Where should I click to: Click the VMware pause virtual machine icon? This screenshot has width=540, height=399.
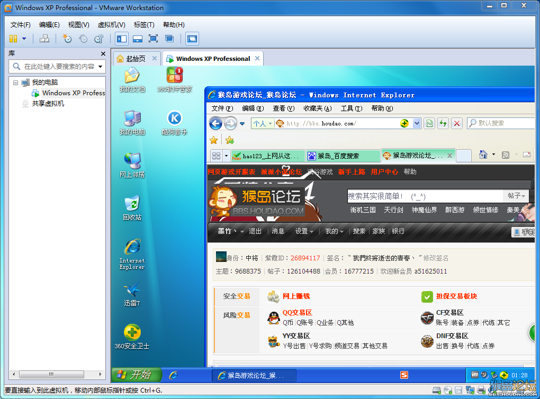click(x=13, y=39)
